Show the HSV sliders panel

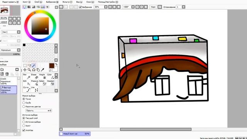coord(34,7)
